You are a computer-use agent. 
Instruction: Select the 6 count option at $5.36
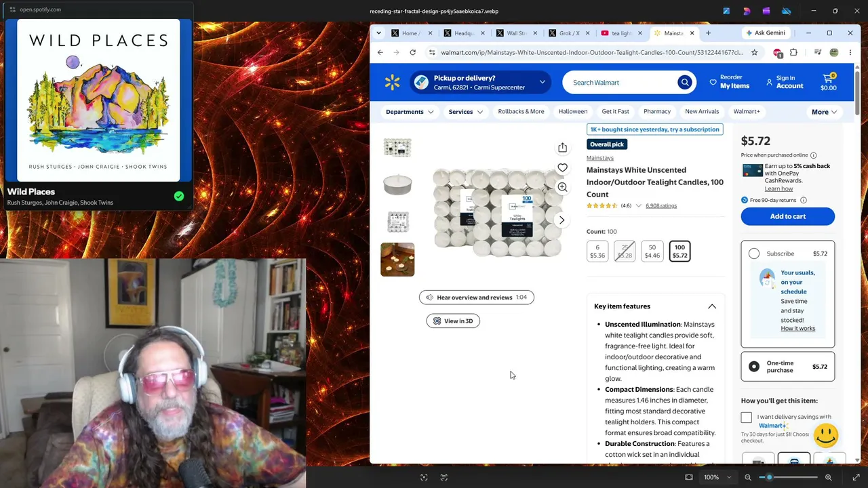tap(597, 251)
